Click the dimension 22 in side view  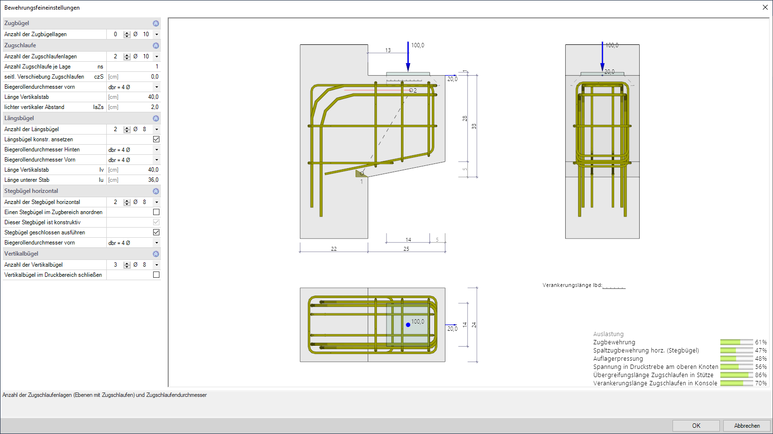(x=334, y=249)
